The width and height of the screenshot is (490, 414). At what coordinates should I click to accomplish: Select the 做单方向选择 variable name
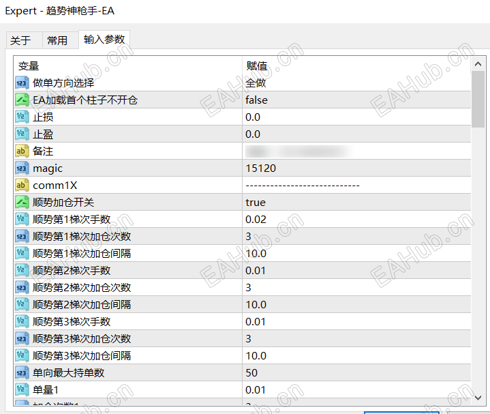tap(63, 83)
